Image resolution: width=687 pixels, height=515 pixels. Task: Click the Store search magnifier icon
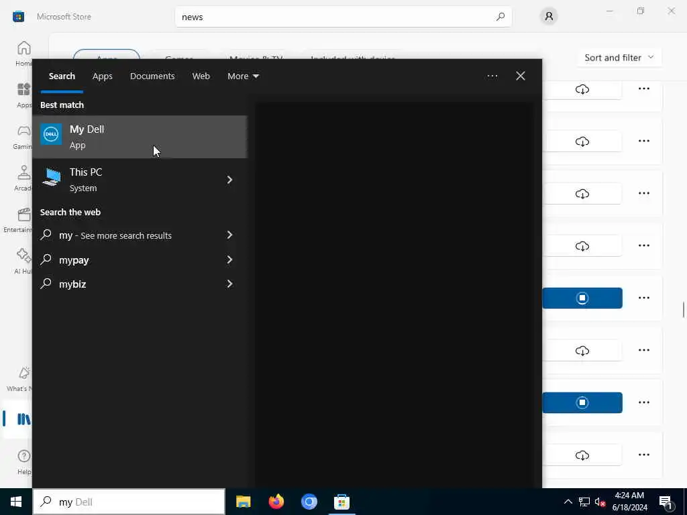pos(500,17)
